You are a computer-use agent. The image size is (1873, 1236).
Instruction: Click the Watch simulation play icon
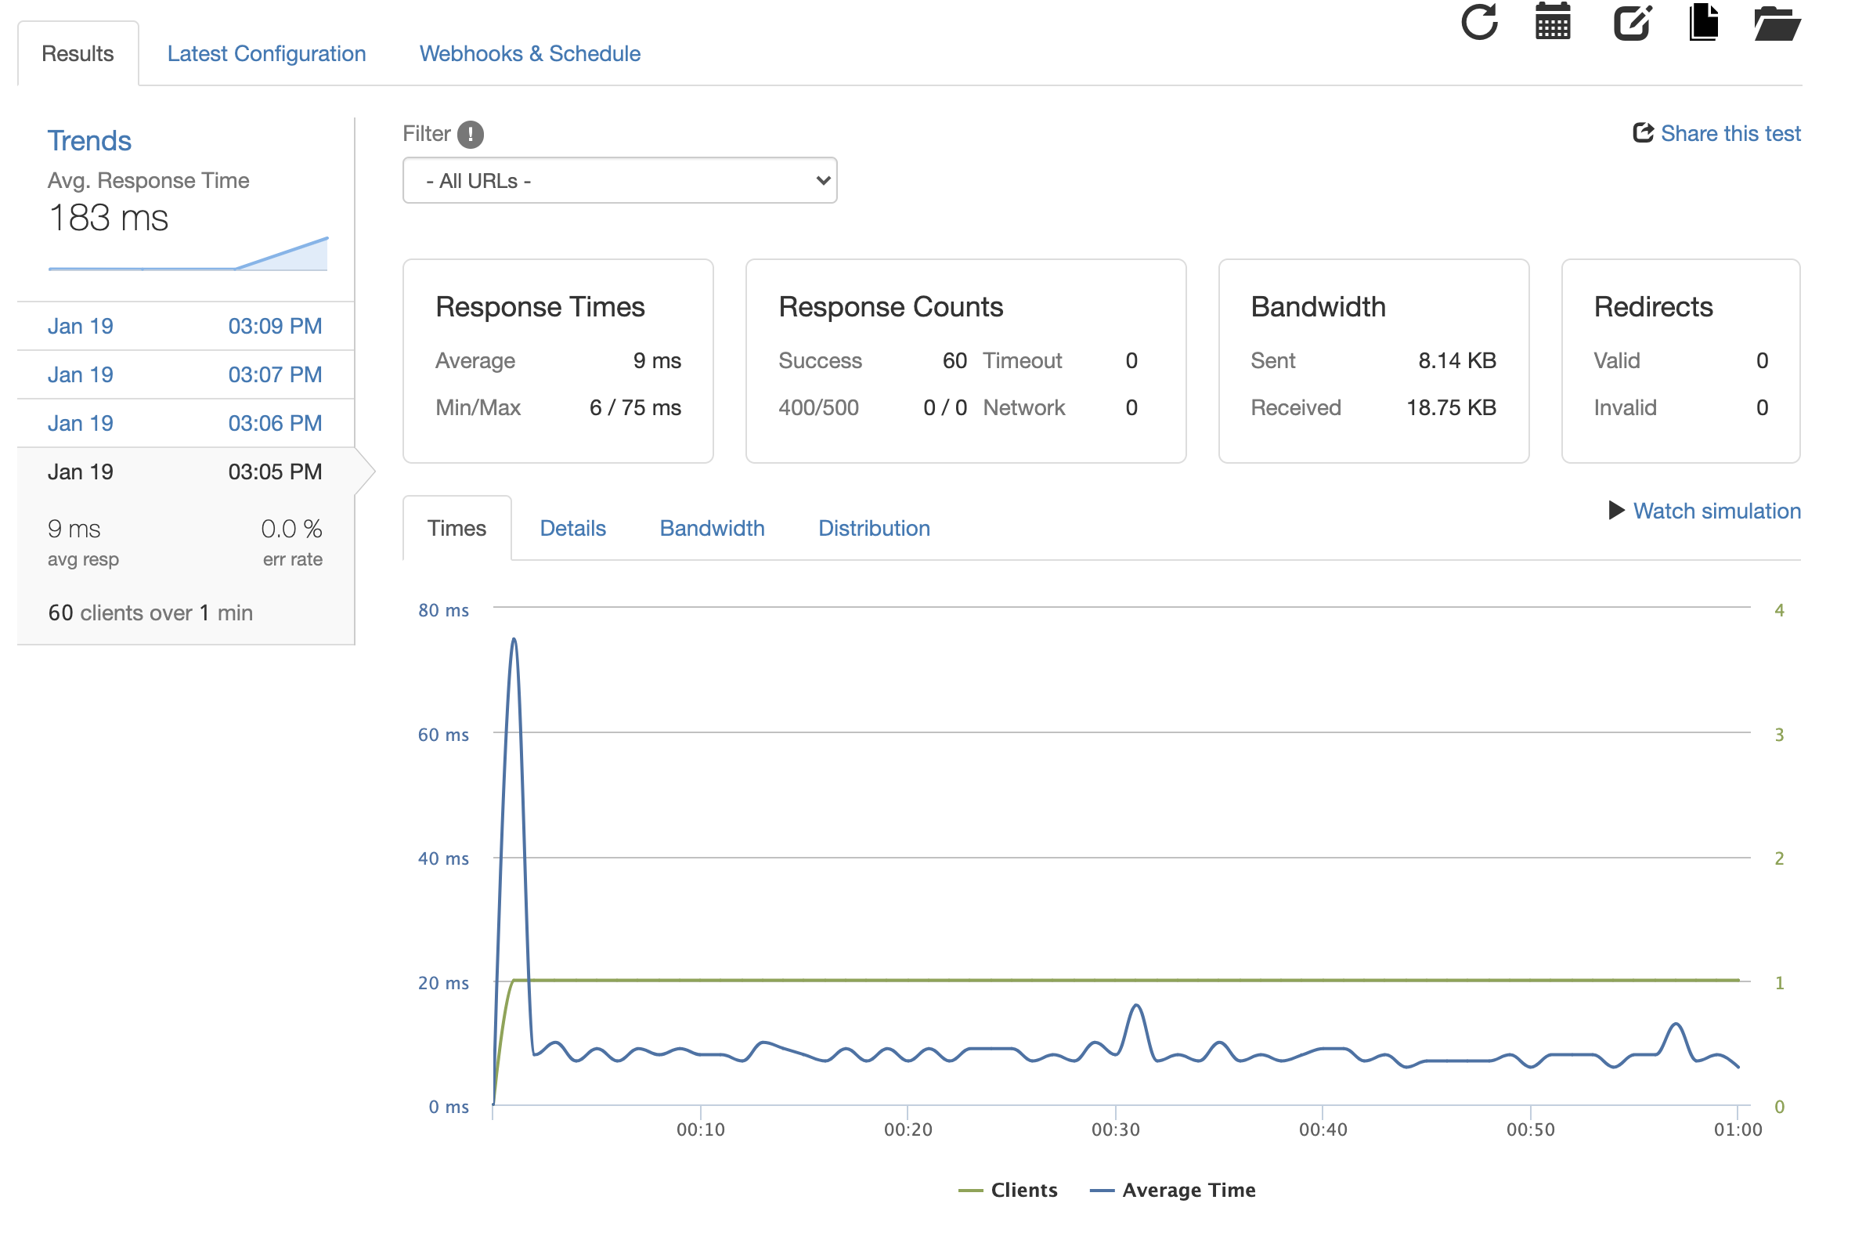point(1616,511)
